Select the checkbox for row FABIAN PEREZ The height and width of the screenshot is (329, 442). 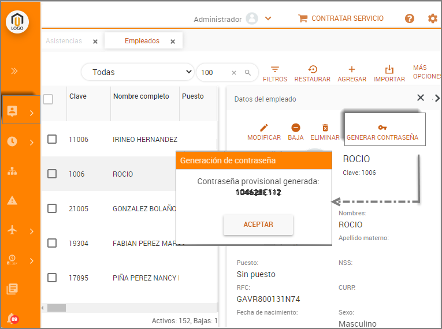tap(52, 243)
